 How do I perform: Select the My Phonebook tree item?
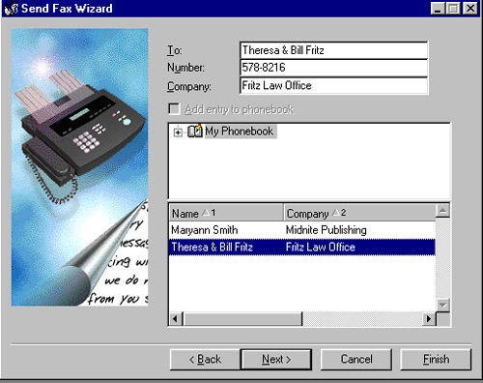pyautogui.click(x=240, y=132)
